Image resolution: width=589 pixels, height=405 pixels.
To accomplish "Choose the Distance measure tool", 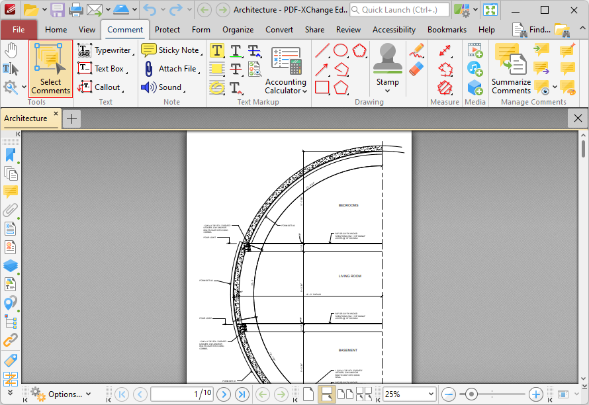I will pos(445,50).
